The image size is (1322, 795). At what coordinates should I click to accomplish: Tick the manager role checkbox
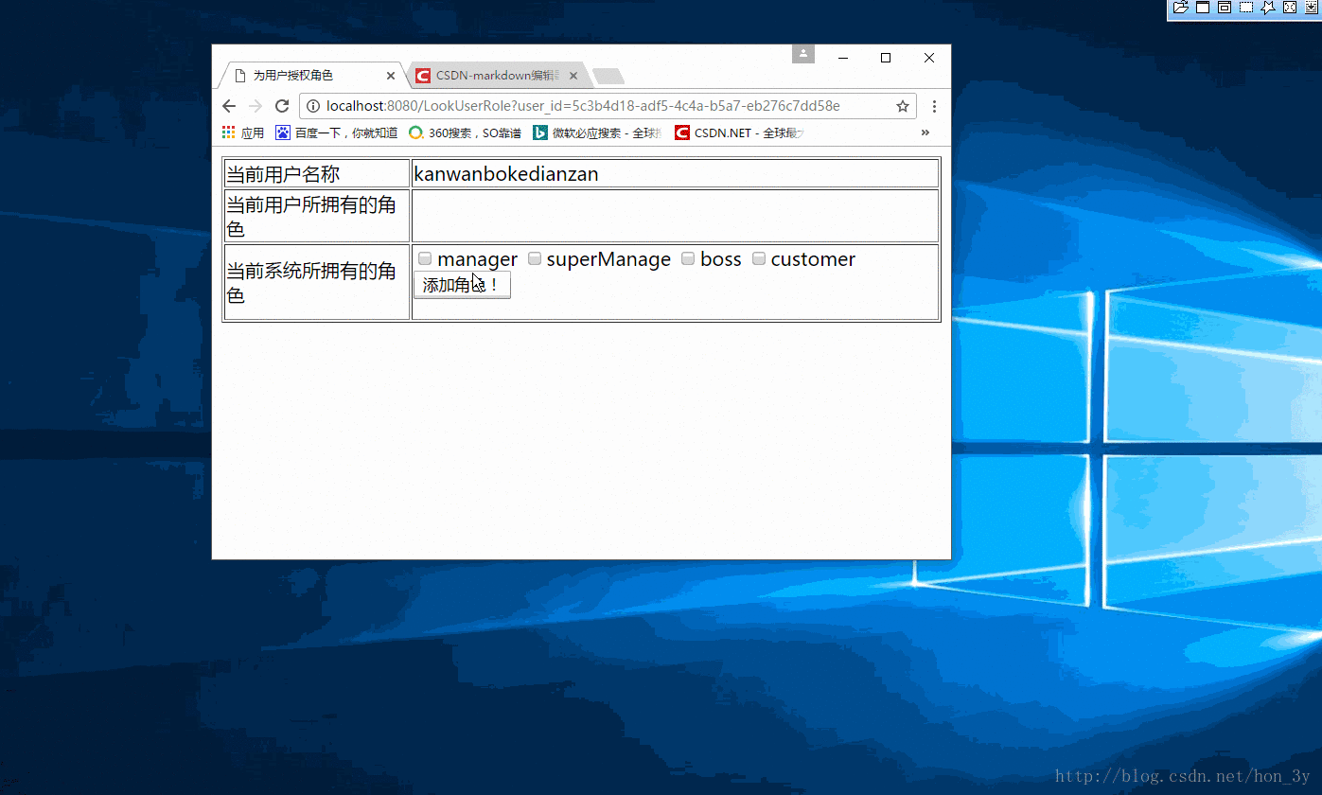click(425, 258)
